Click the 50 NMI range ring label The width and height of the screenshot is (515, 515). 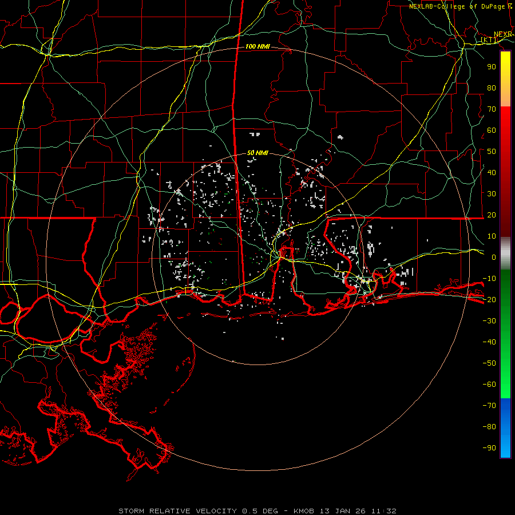point(257,153)
